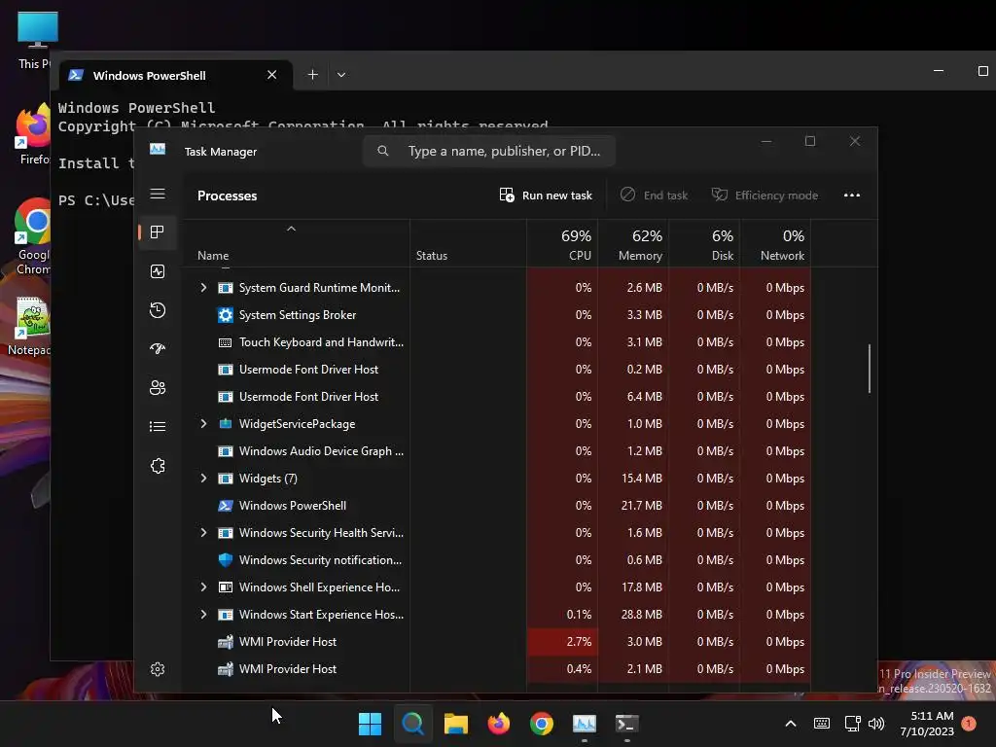Select WMI Provider Host using 2.7% CPU
996x747 pixels.
[x=496, y=642]
